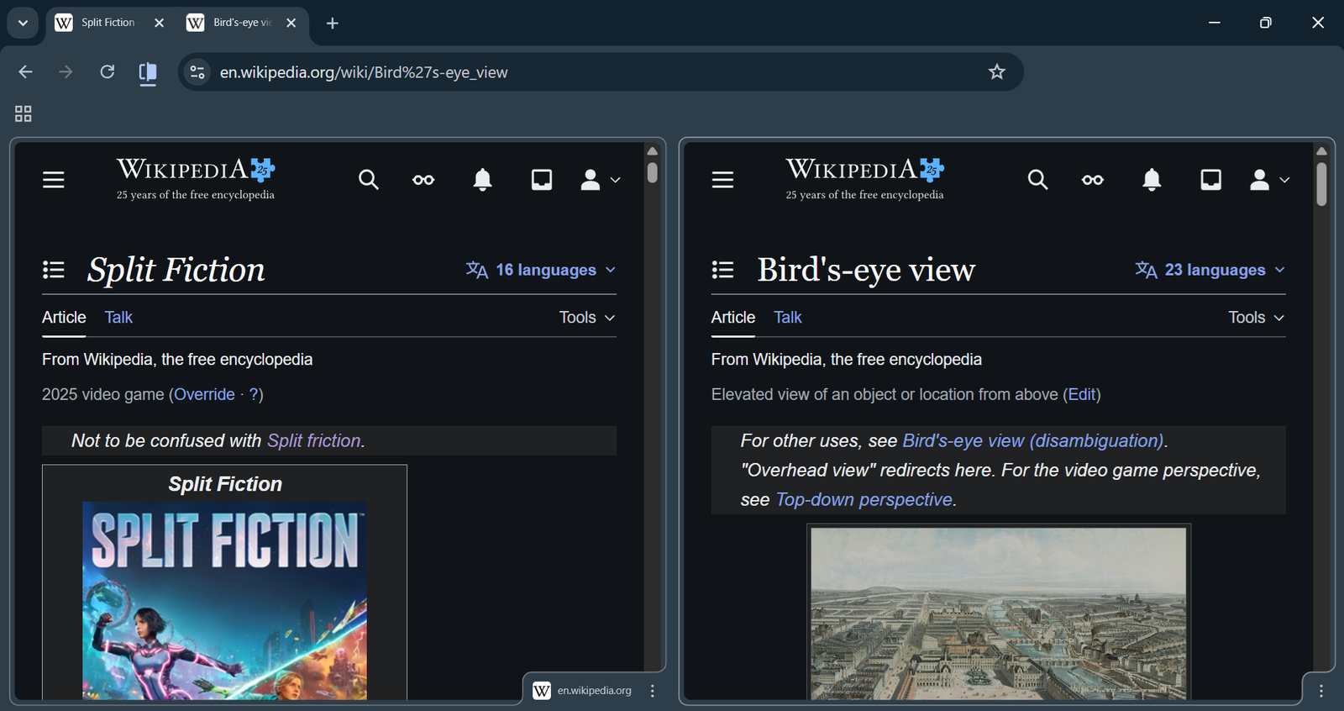This screenshot has width=1344, height=711.
Task: Open notifications bell in Bird's-eye view pane
Action: (x=1152, y=180)
